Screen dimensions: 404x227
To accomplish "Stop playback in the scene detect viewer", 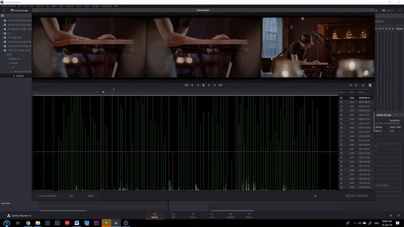I will tap(203, 85).
